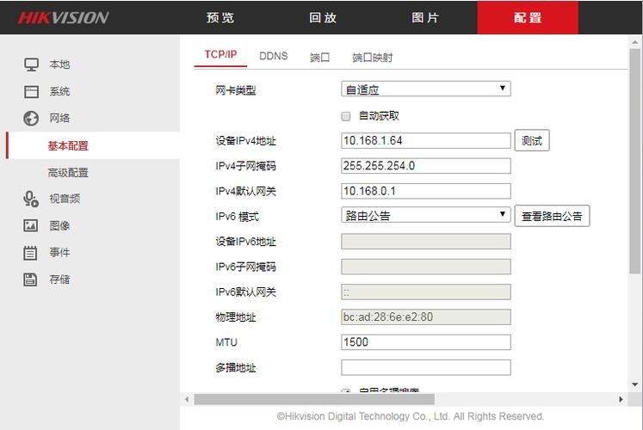This screenshot has height=430, width=643.
Task: Click the Hikvision logo
Action: 63,17
